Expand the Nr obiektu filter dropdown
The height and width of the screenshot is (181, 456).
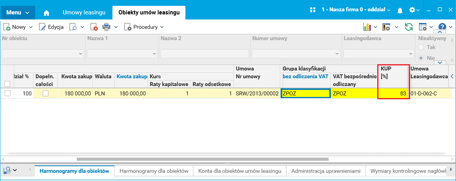[x=81, y=54]
